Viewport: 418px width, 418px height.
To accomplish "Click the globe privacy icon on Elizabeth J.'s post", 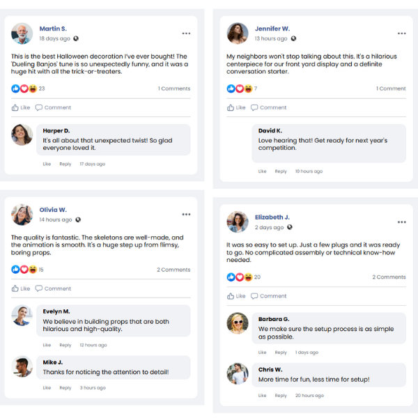I will coord(289,227).
